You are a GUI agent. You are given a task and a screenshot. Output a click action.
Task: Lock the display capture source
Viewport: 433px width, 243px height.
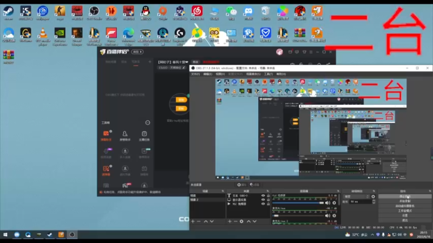268,200
